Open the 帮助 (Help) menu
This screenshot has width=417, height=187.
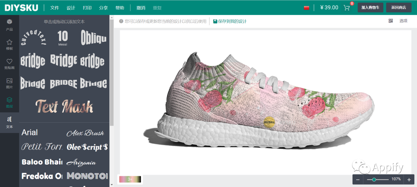(120, 8)
